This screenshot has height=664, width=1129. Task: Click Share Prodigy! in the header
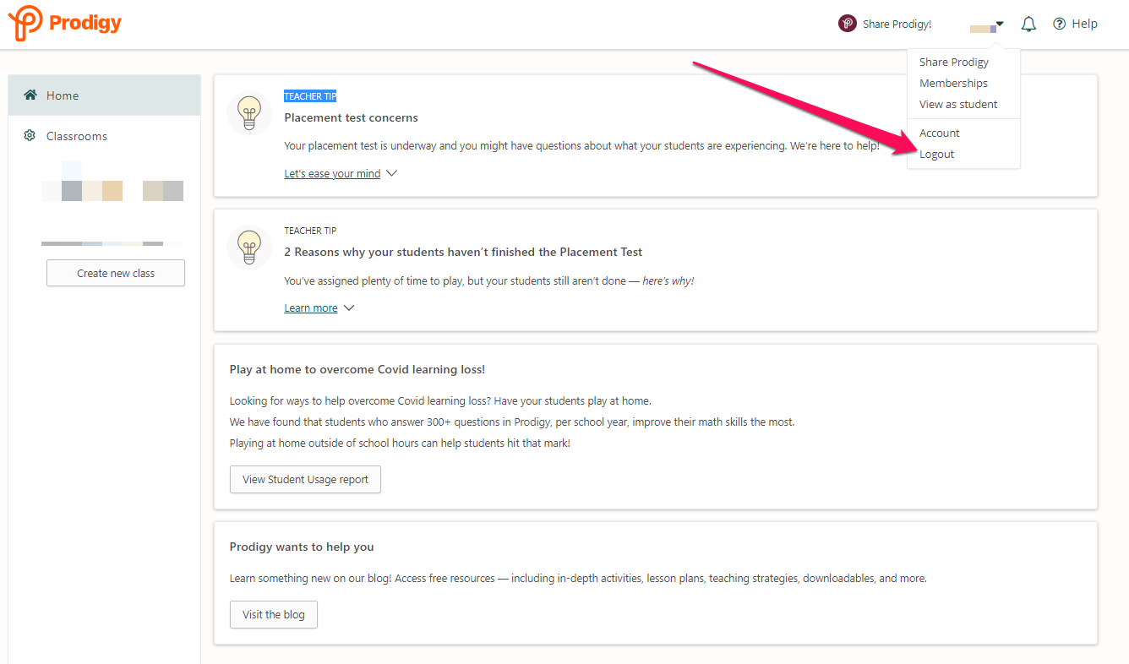pos(897,24)
